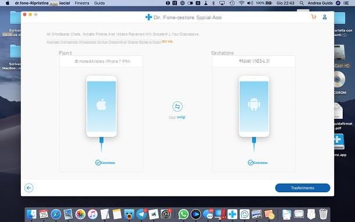Open Time Machine menu bar icon
This screenshot has height=222, width=355.
[232, 3]
